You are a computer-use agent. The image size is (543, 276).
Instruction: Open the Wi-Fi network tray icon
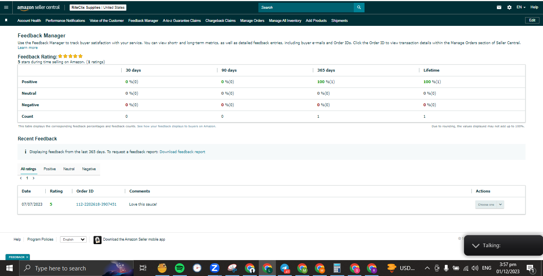pyautogui.click(x=466, y=268)
